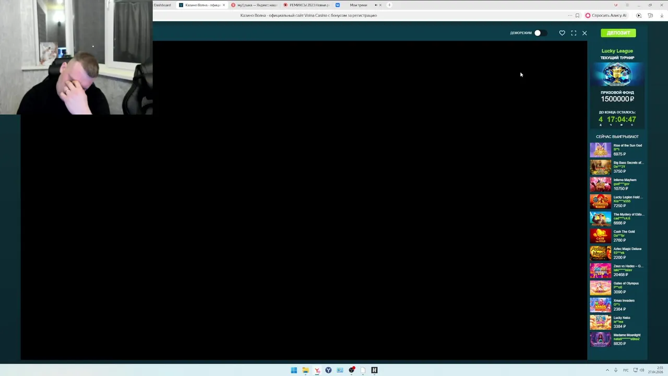Click the microphone tray icon
Screen dimensions: 668x376
pyautogui.click(x=616, y=370)
